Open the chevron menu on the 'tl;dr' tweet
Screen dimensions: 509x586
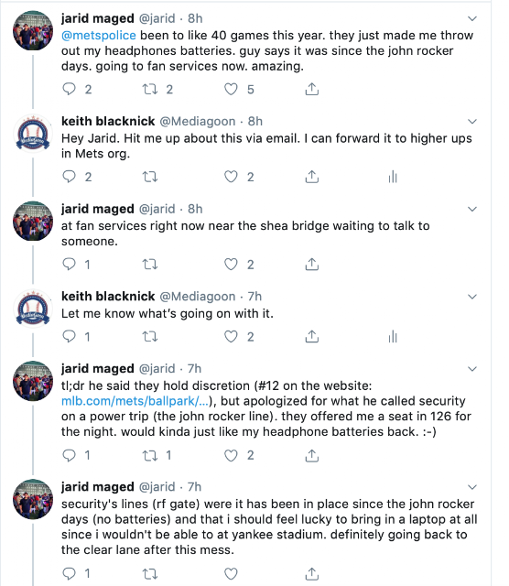[472, 369]
